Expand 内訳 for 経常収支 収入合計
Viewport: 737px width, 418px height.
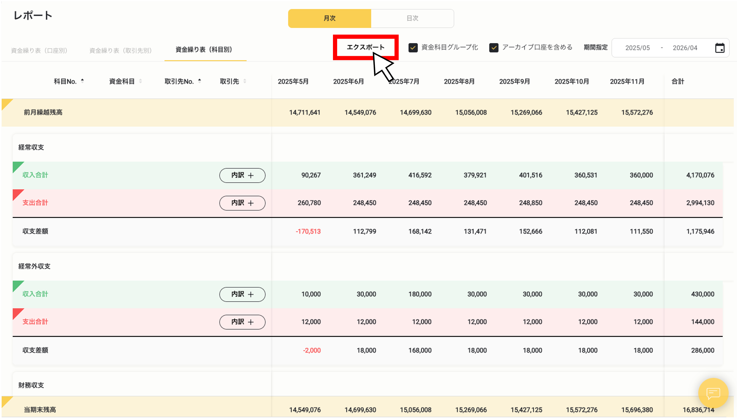tap(242, 175)
